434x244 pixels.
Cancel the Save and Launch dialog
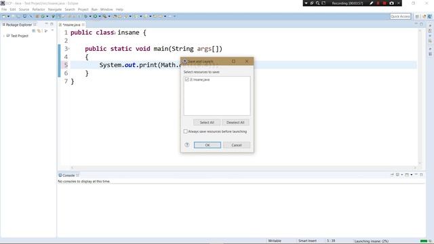(x=237, y=145)
